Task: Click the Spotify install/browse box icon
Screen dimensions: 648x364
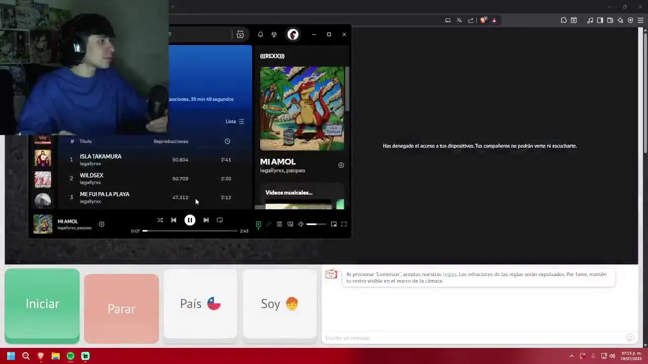Action: [x=240, y=34]
